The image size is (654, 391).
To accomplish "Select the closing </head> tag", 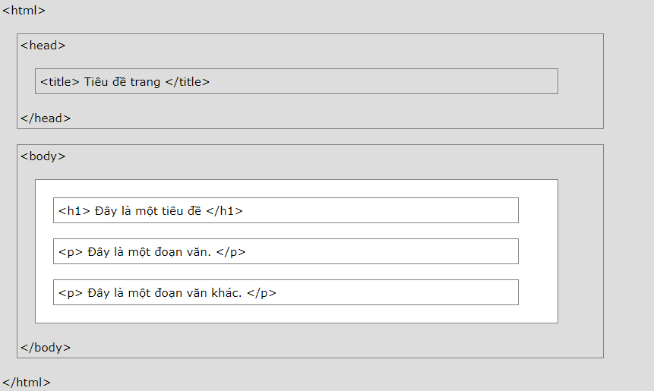I will [46, 118].
